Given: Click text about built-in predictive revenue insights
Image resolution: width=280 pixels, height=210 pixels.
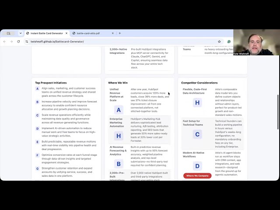Looking at the screenshot, I should (149, 156).
